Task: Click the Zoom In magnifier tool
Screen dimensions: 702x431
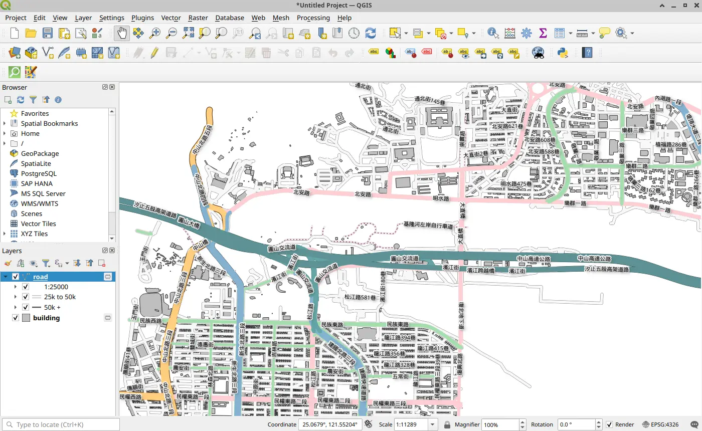Action: [155, 33]
